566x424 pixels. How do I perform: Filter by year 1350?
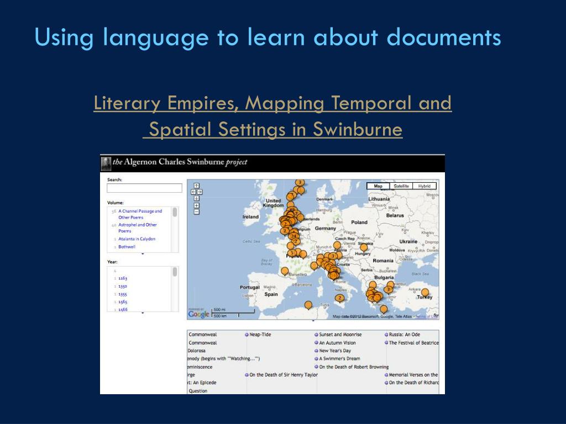tap(123, 287)
